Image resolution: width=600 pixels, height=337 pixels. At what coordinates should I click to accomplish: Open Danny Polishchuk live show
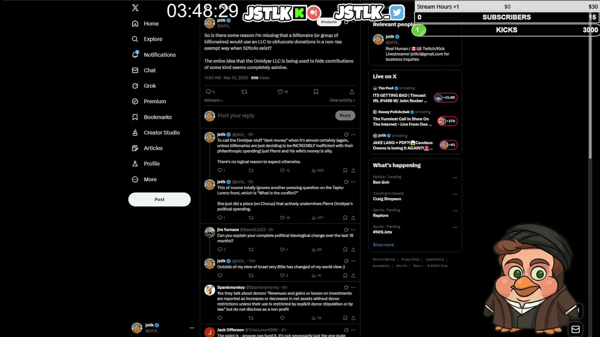click(x=415, y=119)
